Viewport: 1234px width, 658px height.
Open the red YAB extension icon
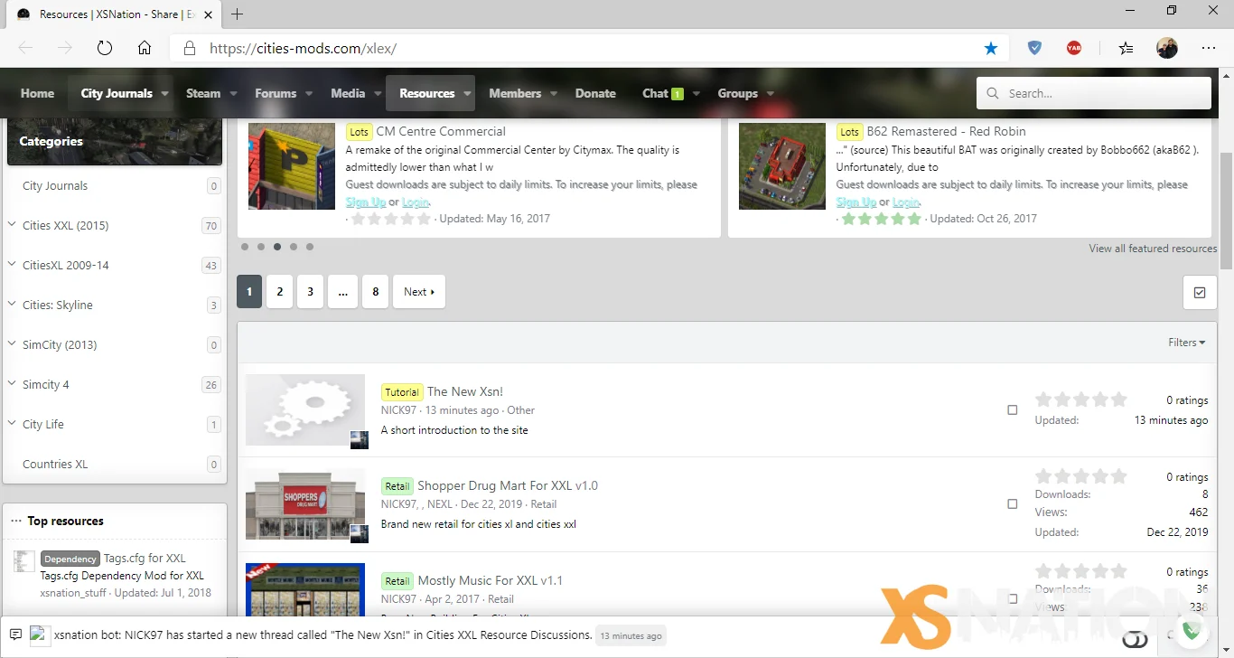(1074, 49)
